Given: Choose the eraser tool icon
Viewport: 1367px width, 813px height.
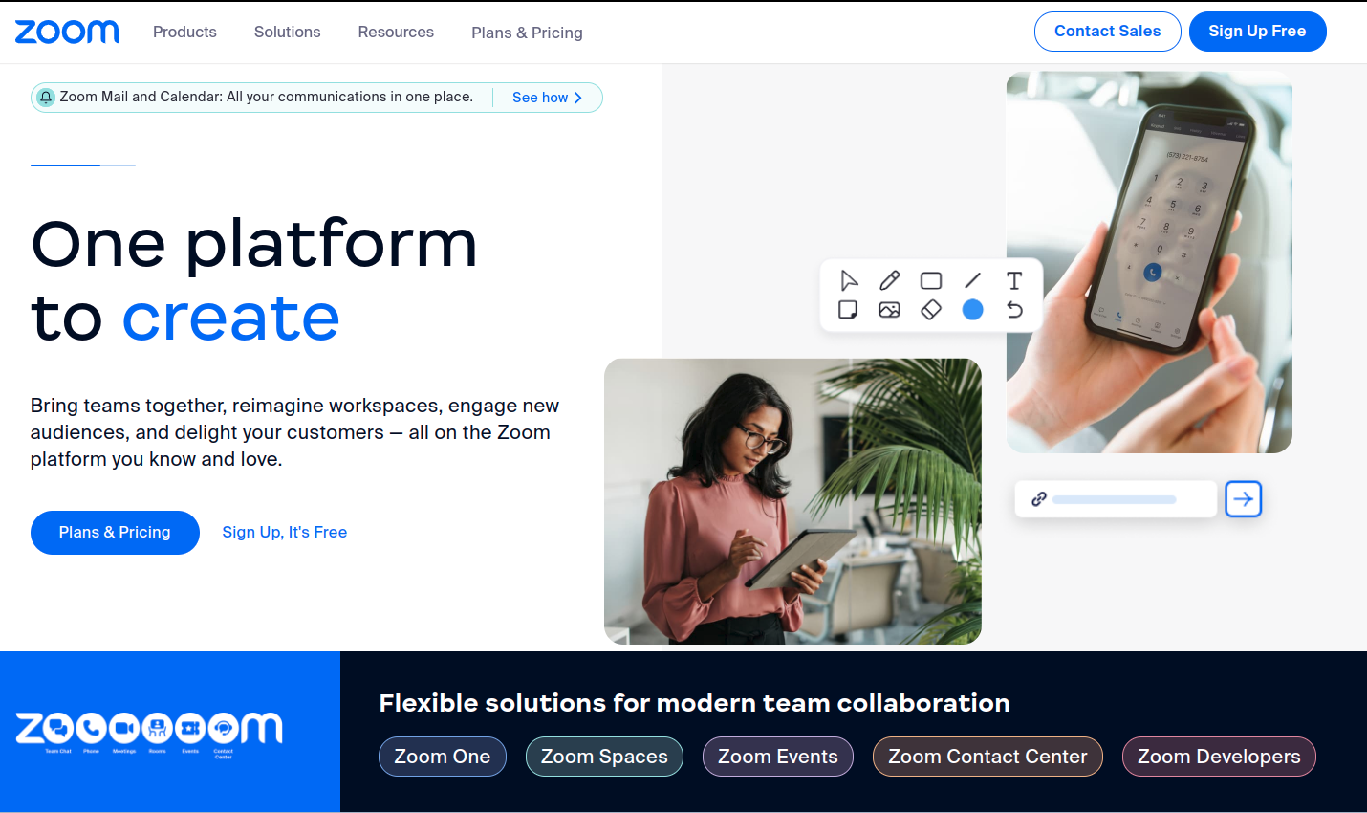Looking at the screenshot, I should pyautogui.click(x=931, y=310).
